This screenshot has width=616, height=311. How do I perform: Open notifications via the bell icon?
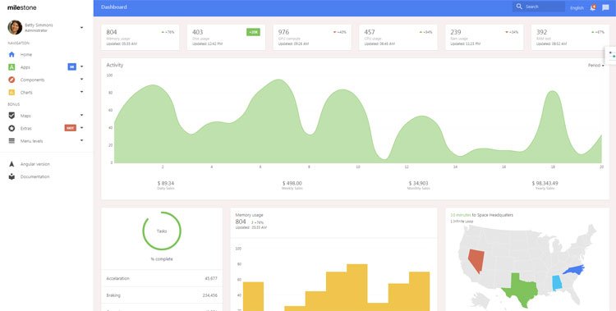pyautogui.click(x=593, y=7)
